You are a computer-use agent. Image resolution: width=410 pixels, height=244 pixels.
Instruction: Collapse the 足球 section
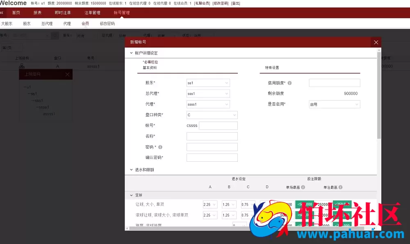[x=131, y=195]
